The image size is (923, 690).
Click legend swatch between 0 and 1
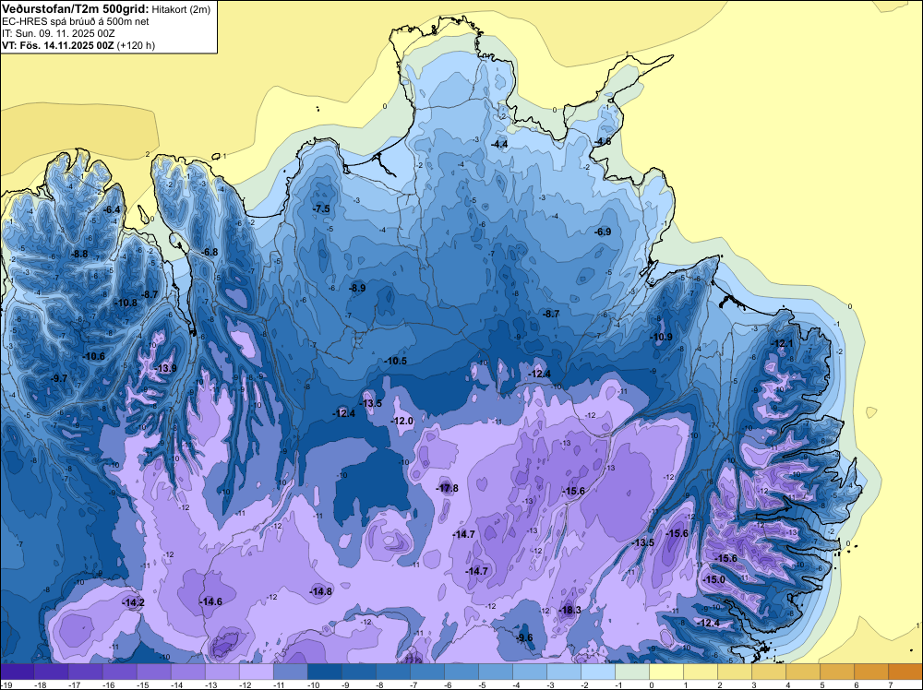[665, 672]
